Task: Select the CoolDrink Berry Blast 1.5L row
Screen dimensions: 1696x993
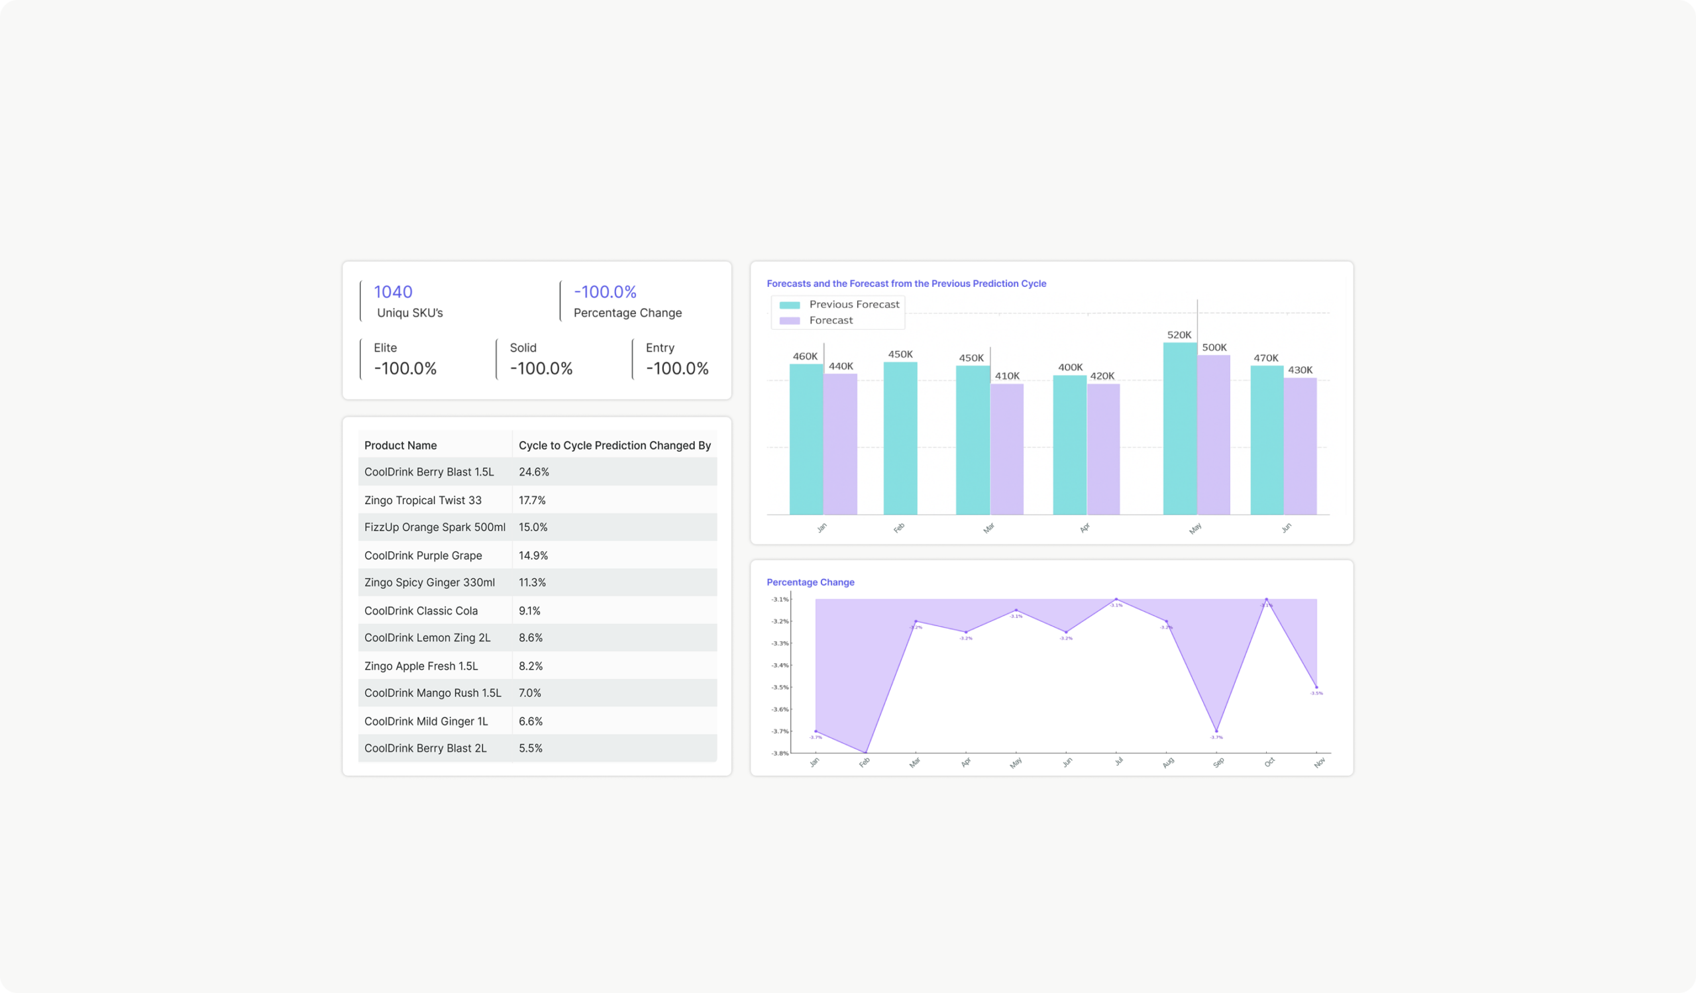Action: 429,472
